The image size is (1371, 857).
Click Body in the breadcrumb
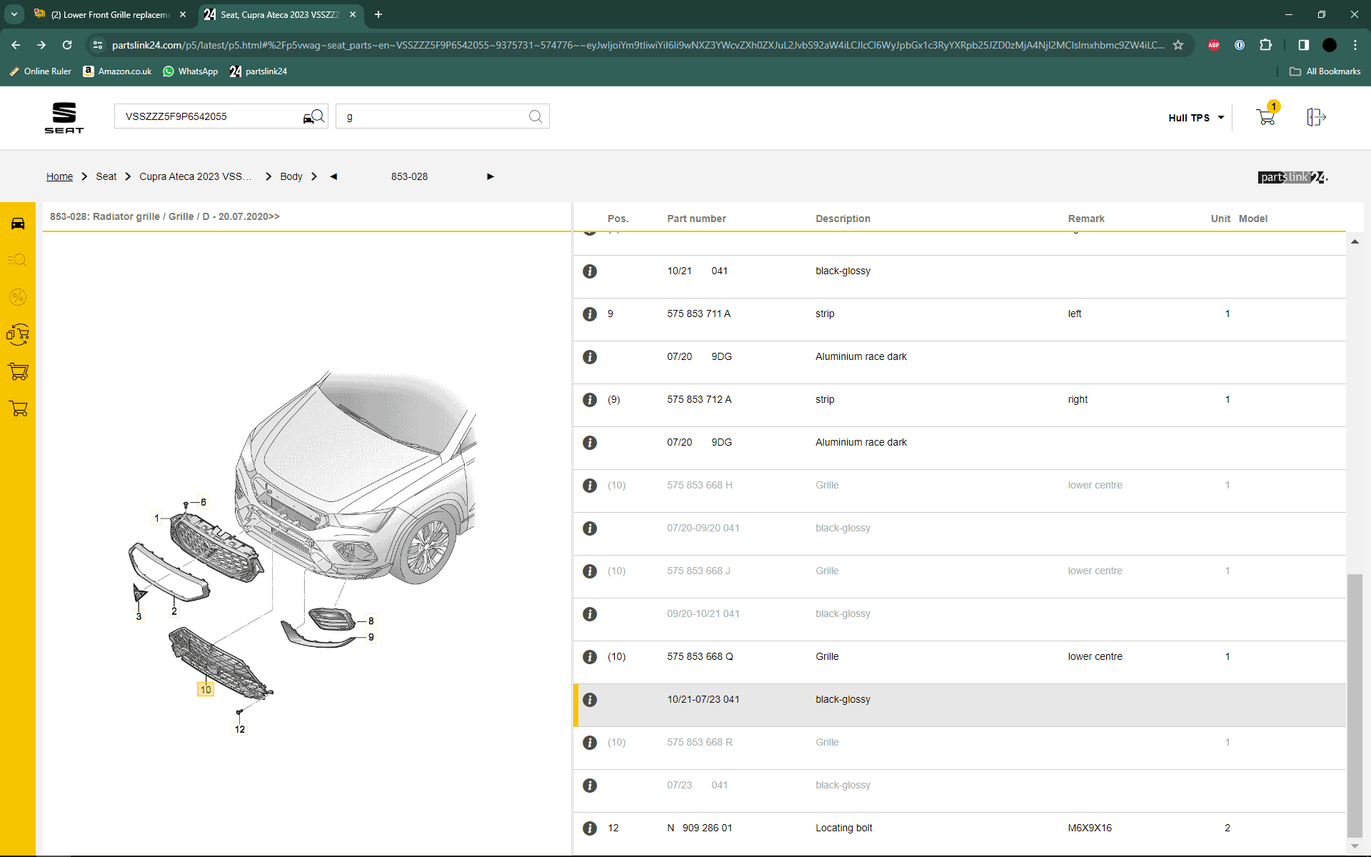click(291, 176)
